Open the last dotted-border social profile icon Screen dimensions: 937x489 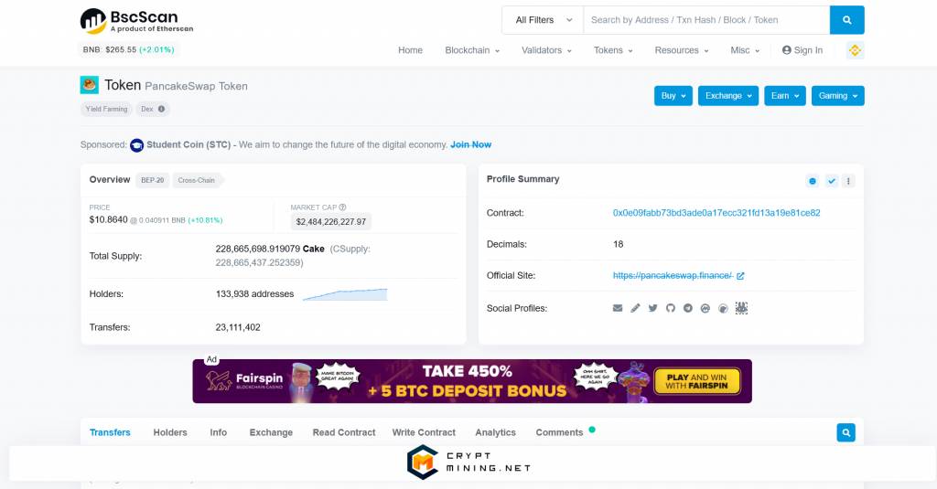[741, 308]
